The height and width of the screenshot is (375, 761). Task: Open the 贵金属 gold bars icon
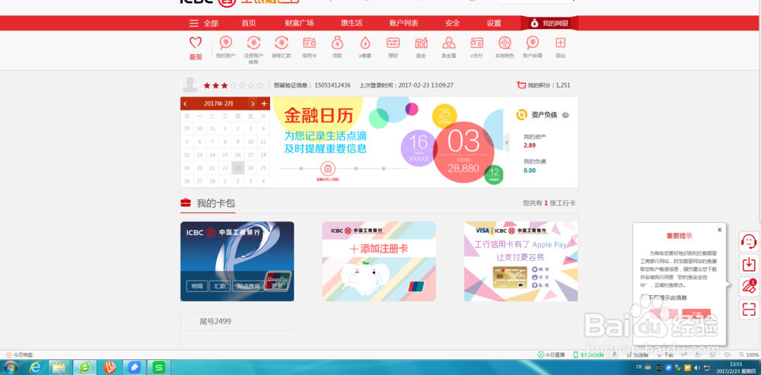(449, 43)
